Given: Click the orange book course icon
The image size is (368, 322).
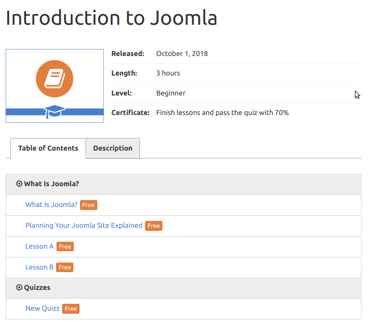Looking at the screenshot, I should click(x=54, y=79).
